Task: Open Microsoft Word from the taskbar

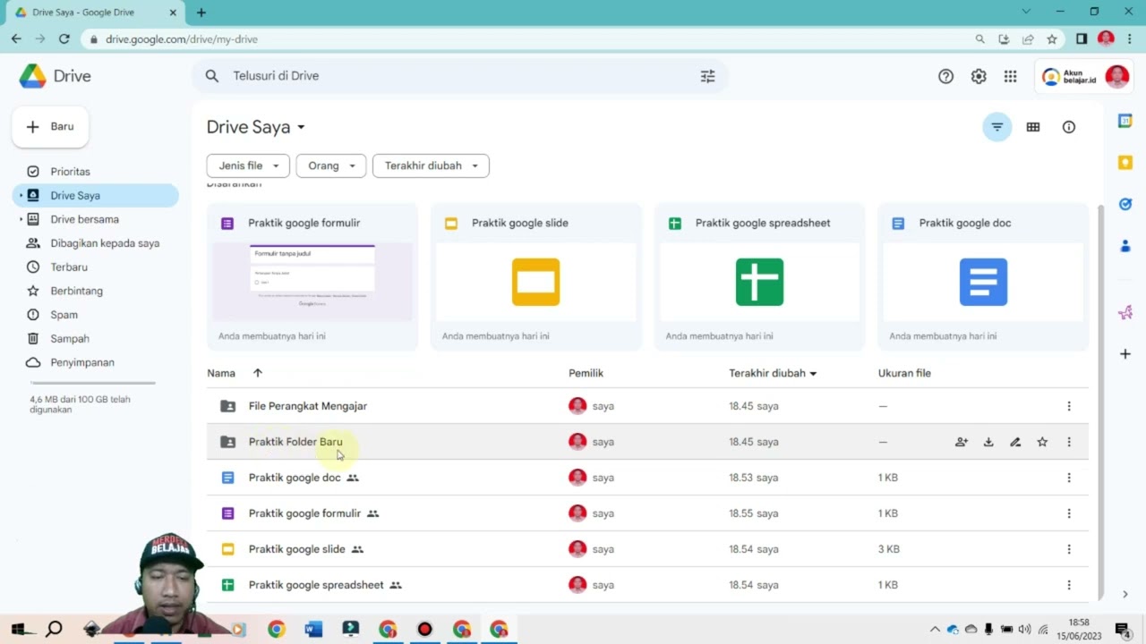Action: [x=313, y=629]
